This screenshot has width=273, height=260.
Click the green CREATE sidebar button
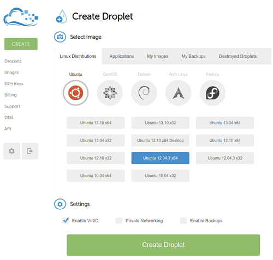[x=21, y=44]
